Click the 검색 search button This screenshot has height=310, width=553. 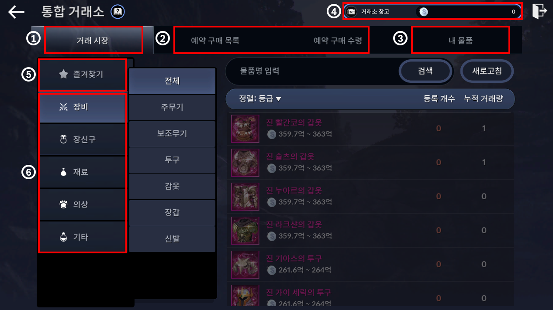[x=425, y=71]
